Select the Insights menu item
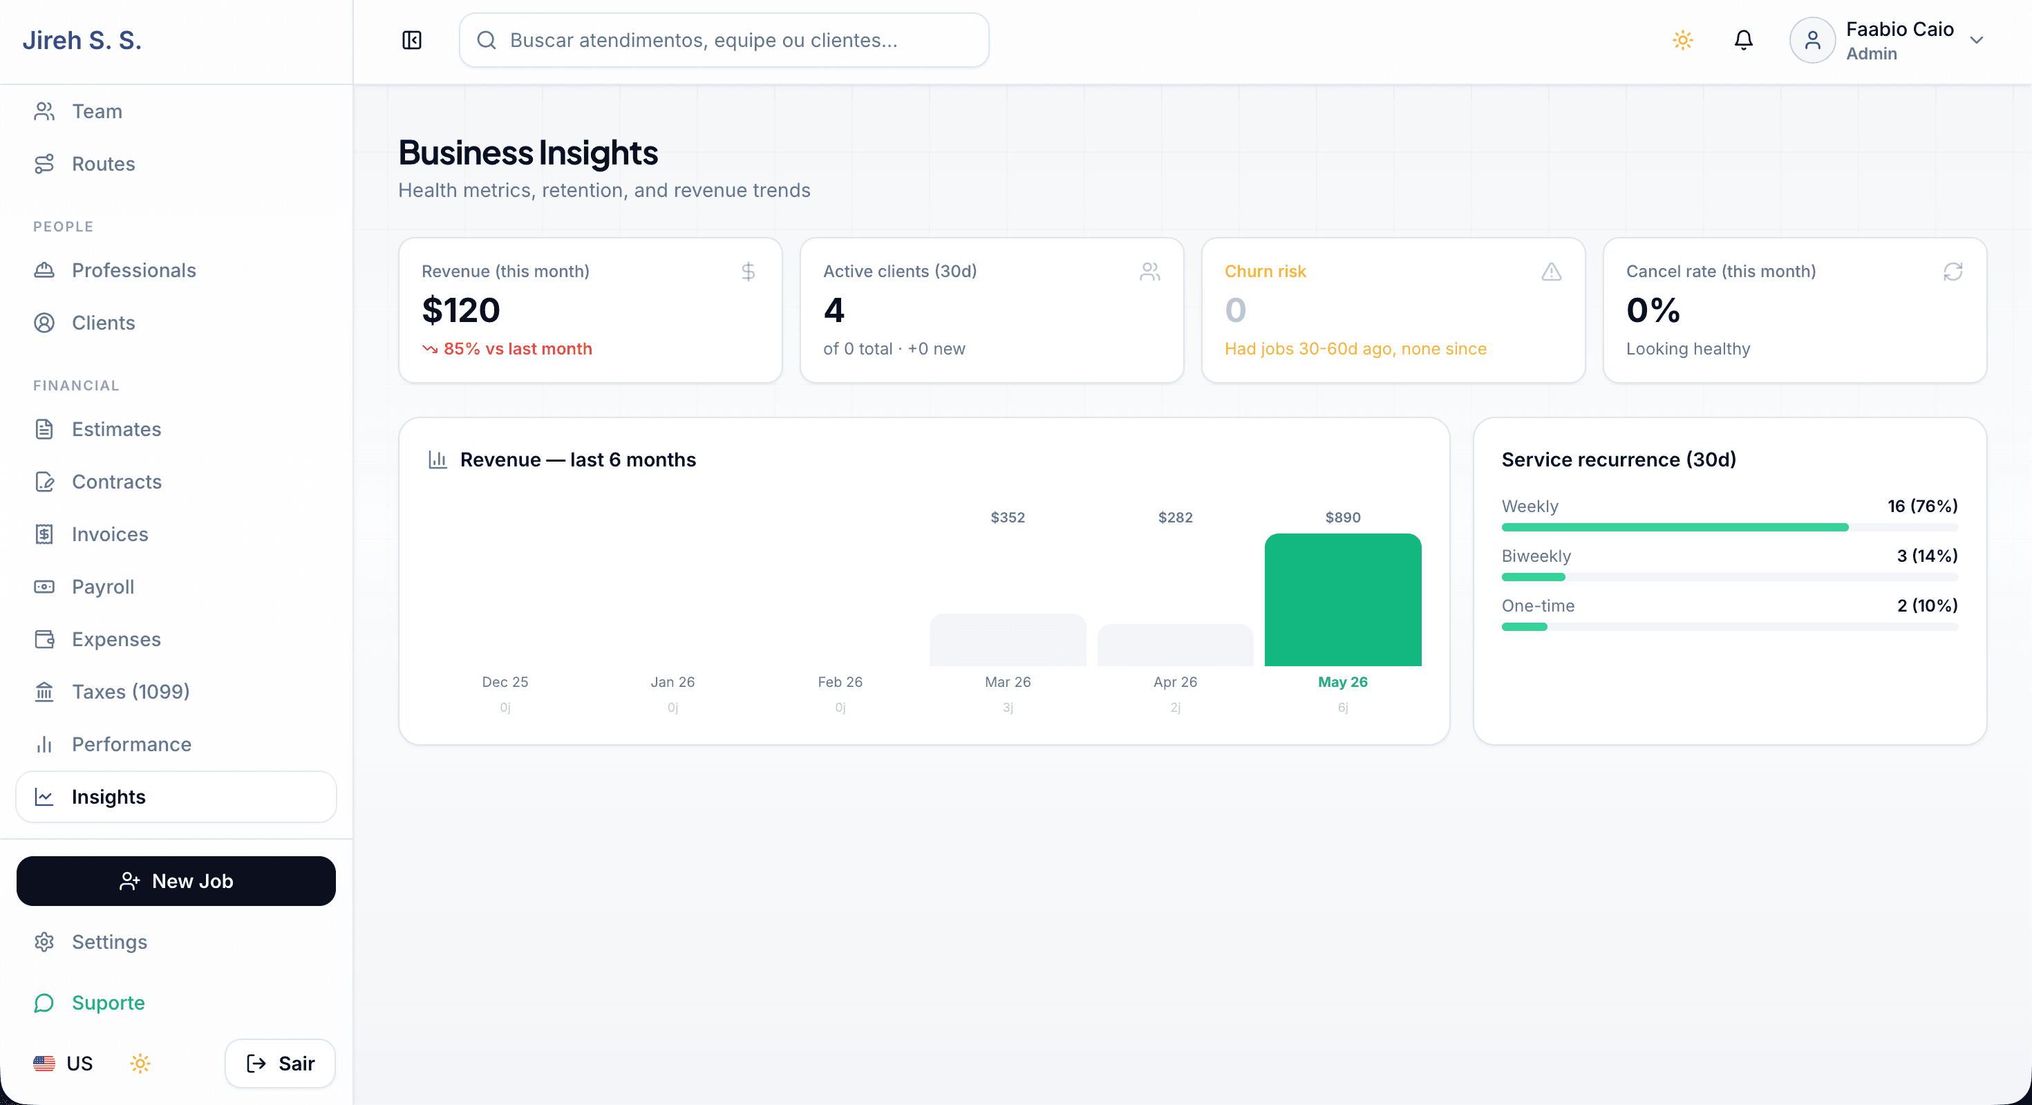The image size is (2032, 1105). click(176, 797)
